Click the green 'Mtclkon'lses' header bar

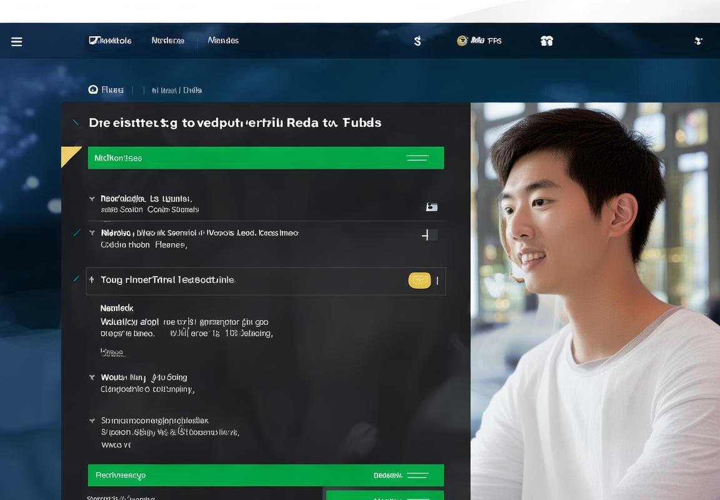(x=266, y=158)
